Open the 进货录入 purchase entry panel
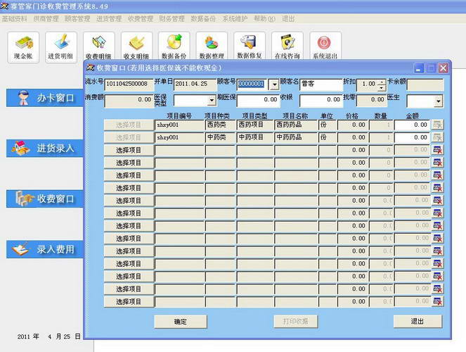This screenshot has height=352, width=466. (44, 148)
